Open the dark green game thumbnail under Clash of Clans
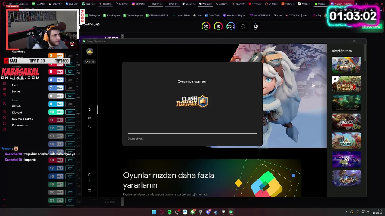 coord(346,103)
